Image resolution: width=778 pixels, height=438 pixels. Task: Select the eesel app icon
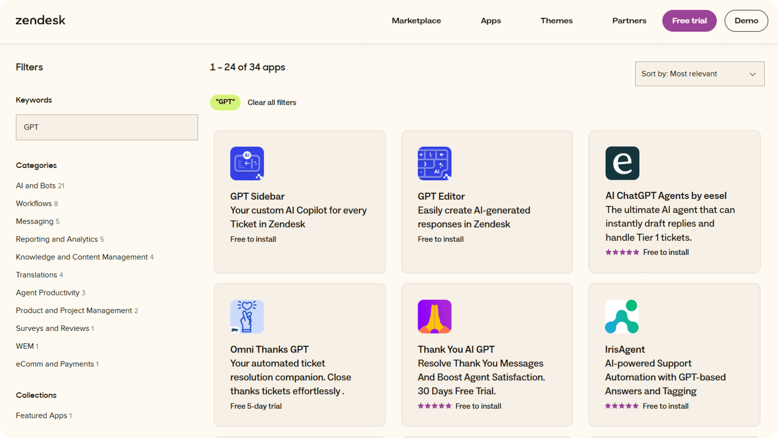[x=622, y=163]
